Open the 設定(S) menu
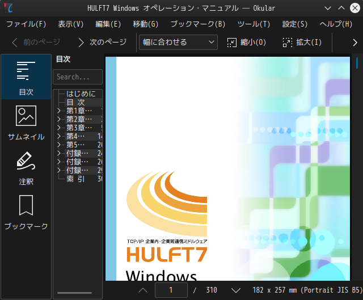363x300 pixels. 295,24
